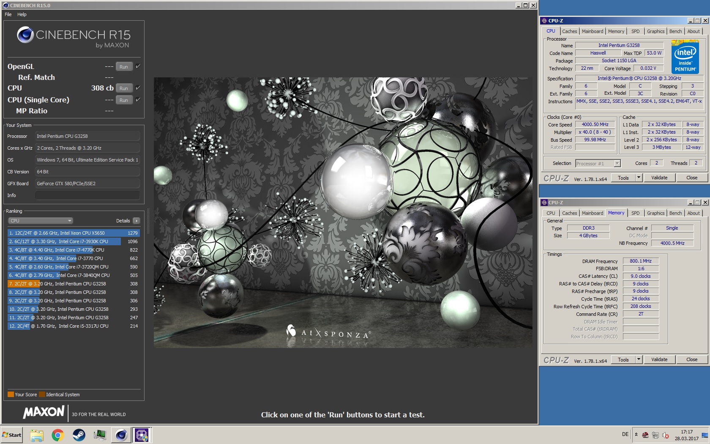Viewport: 710px width, 444px height.
Task: Open the File menu
Action: click(8, 14)
